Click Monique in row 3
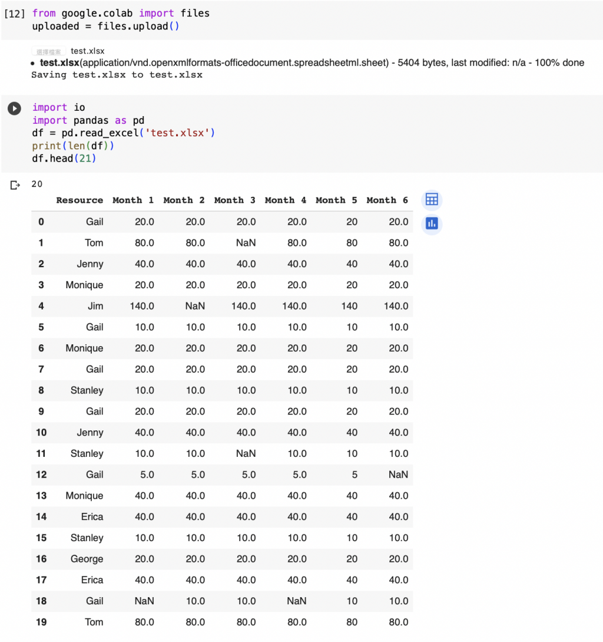 coord(84,285)
